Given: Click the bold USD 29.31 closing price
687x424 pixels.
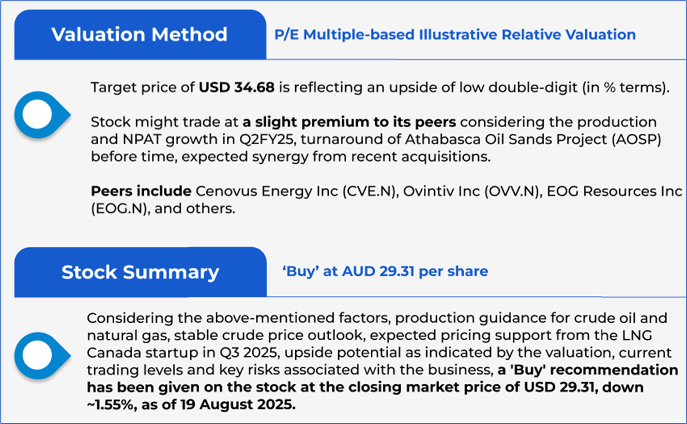Looking at the screenshot, I should tap(553, 387).
